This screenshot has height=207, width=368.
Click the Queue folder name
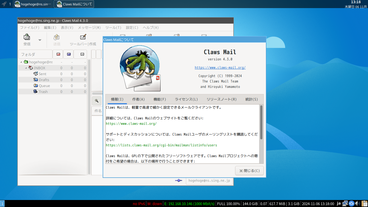pyautogui.click(x=44, y=86)
